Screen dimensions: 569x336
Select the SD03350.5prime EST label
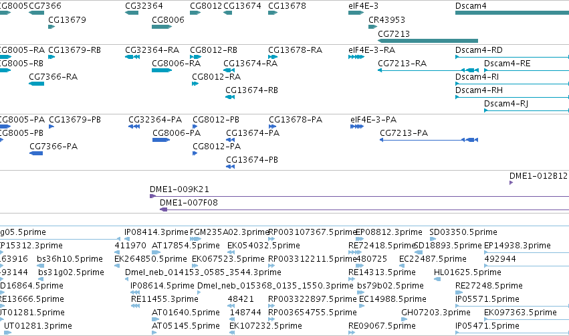(x=463, y=232)
